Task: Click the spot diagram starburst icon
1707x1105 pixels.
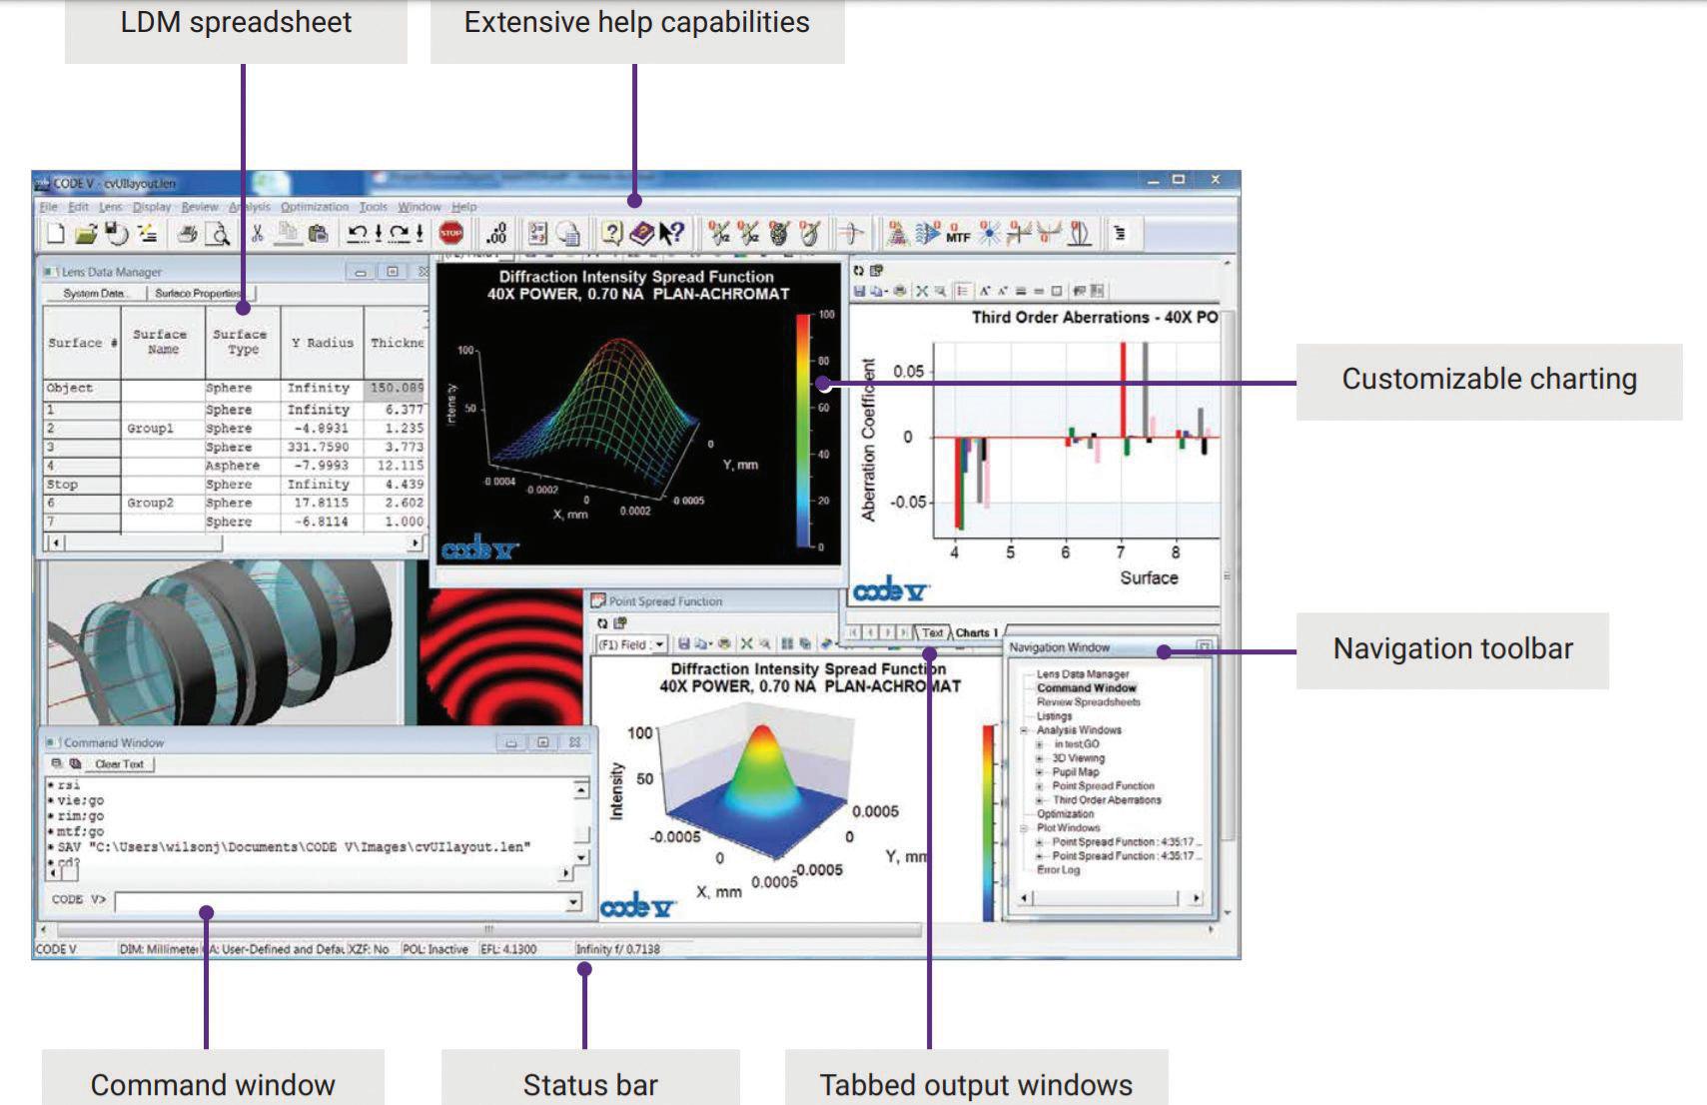Action: [989, 234]
